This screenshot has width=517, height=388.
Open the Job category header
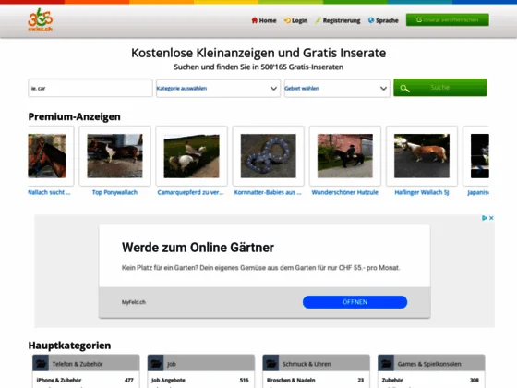[x=201, y=363]
